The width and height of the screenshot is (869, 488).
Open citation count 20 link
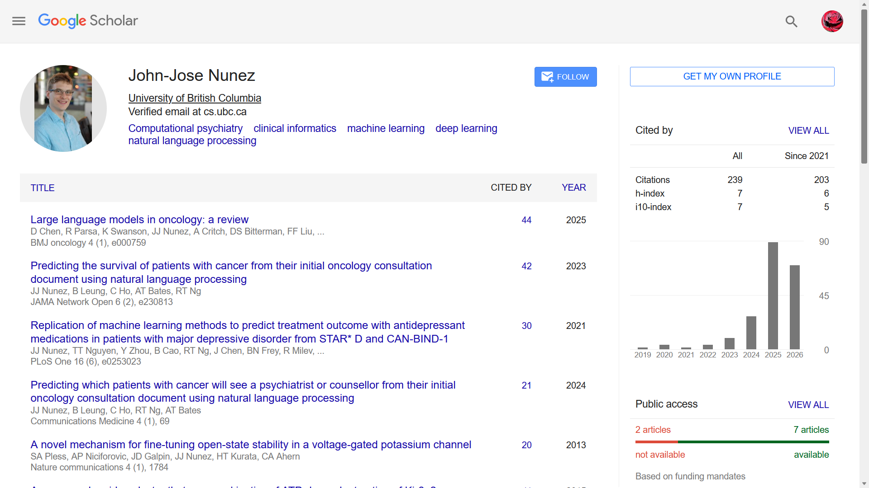(526, 445)
